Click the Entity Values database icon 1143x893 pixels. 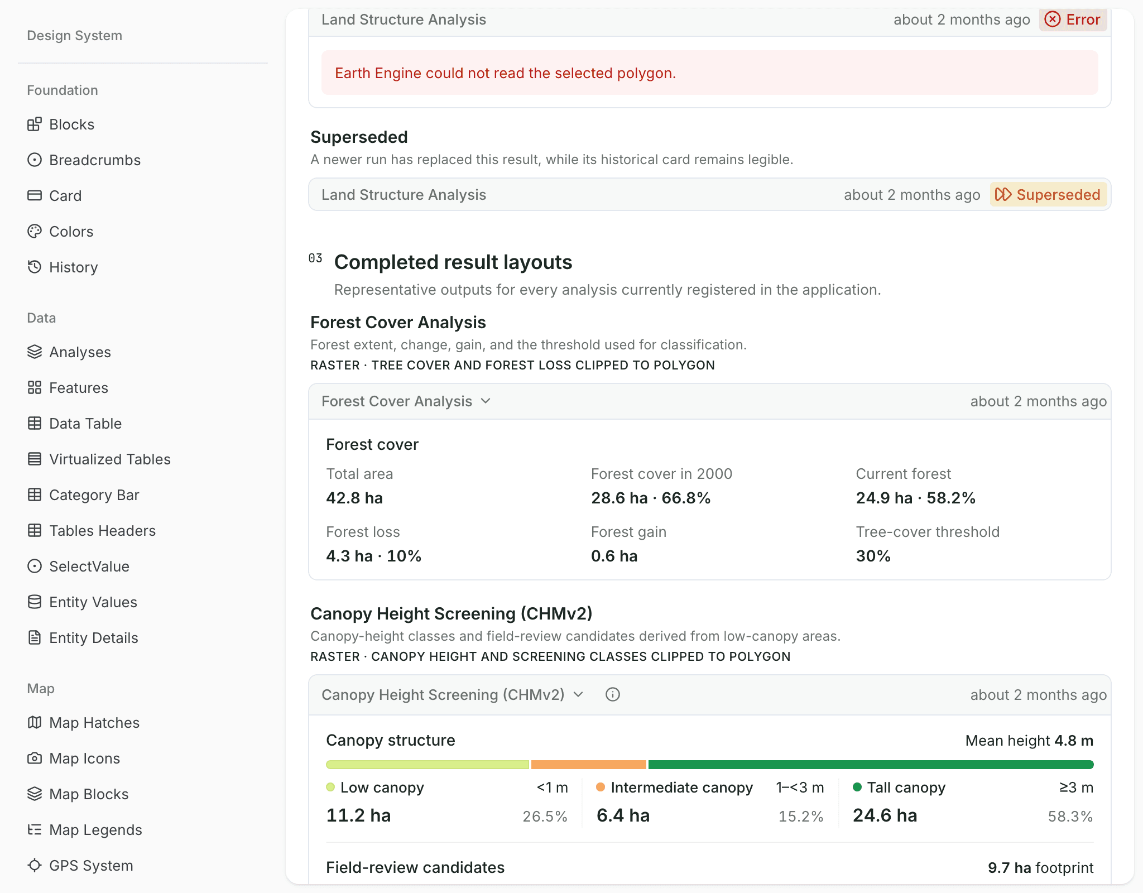(x=35, y=602)
